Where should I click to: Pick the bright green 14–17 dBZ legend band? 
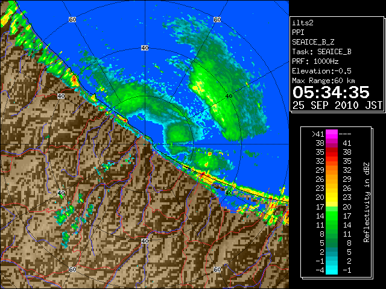pos(332,216)
